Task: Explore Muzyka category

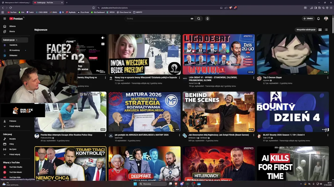Action: (x=15, y=139)
